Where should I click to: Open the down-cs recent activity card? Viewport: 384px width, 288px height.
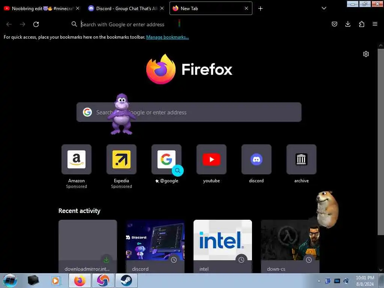[290, 246]
